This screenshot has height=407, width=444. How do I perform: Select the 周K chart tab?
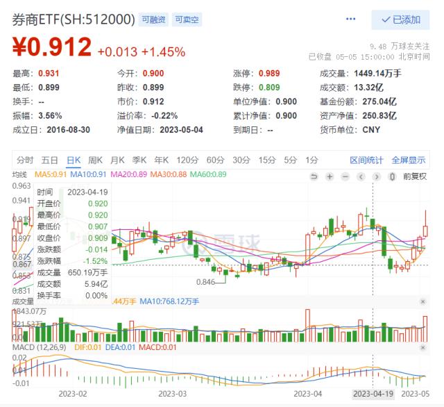(x=95, y=160)
